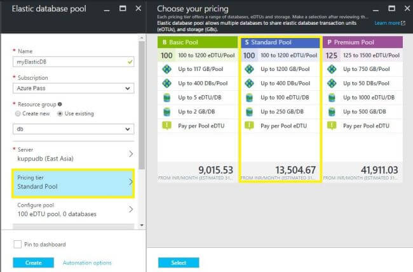Click the 100 eDTU badge in Basic Pool

click(166, 55)
